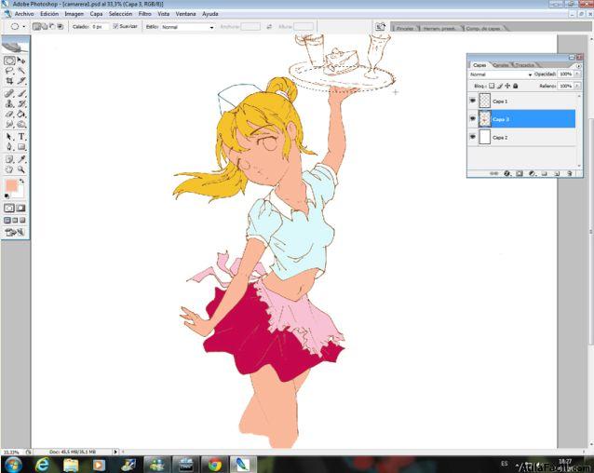Open the Vista menu
Viewport: 594px width, 473px height.
click(x=163, y=14)
